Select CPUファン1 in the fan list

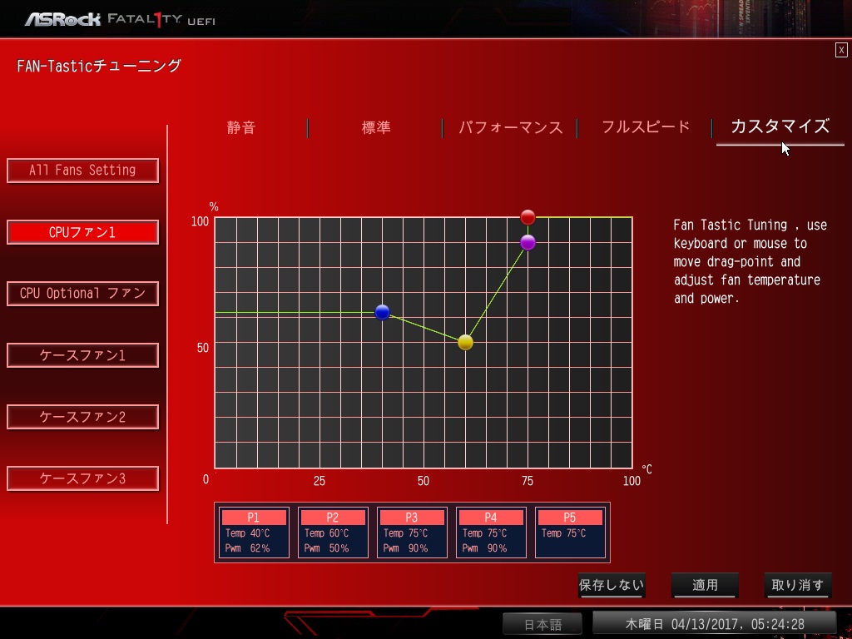click(82, 232)
